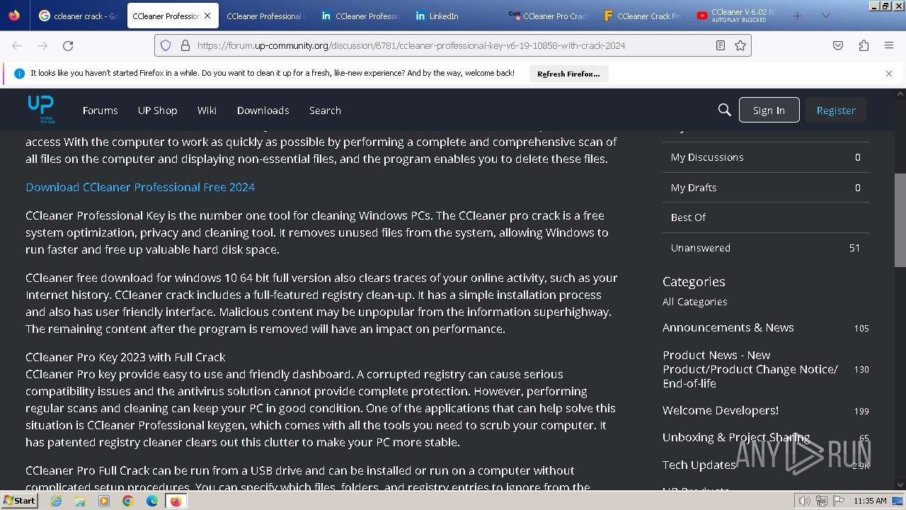Click the taskbar clock showing 11:35 AM
This screenshot has height=510, width=906.
tap(870, 501)
